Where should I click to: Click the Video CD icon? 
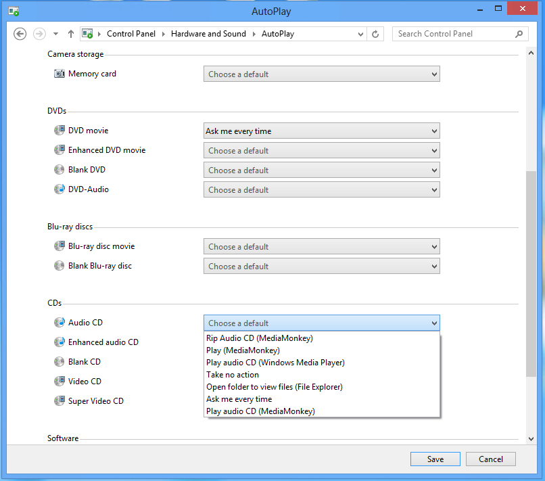click(x=60, y=382)
